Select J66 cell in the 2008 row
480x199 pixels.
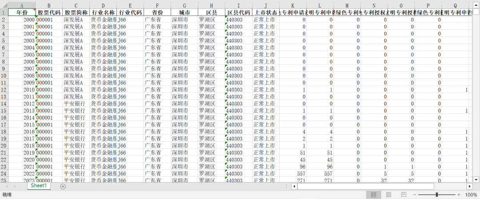tap(130, 76)
